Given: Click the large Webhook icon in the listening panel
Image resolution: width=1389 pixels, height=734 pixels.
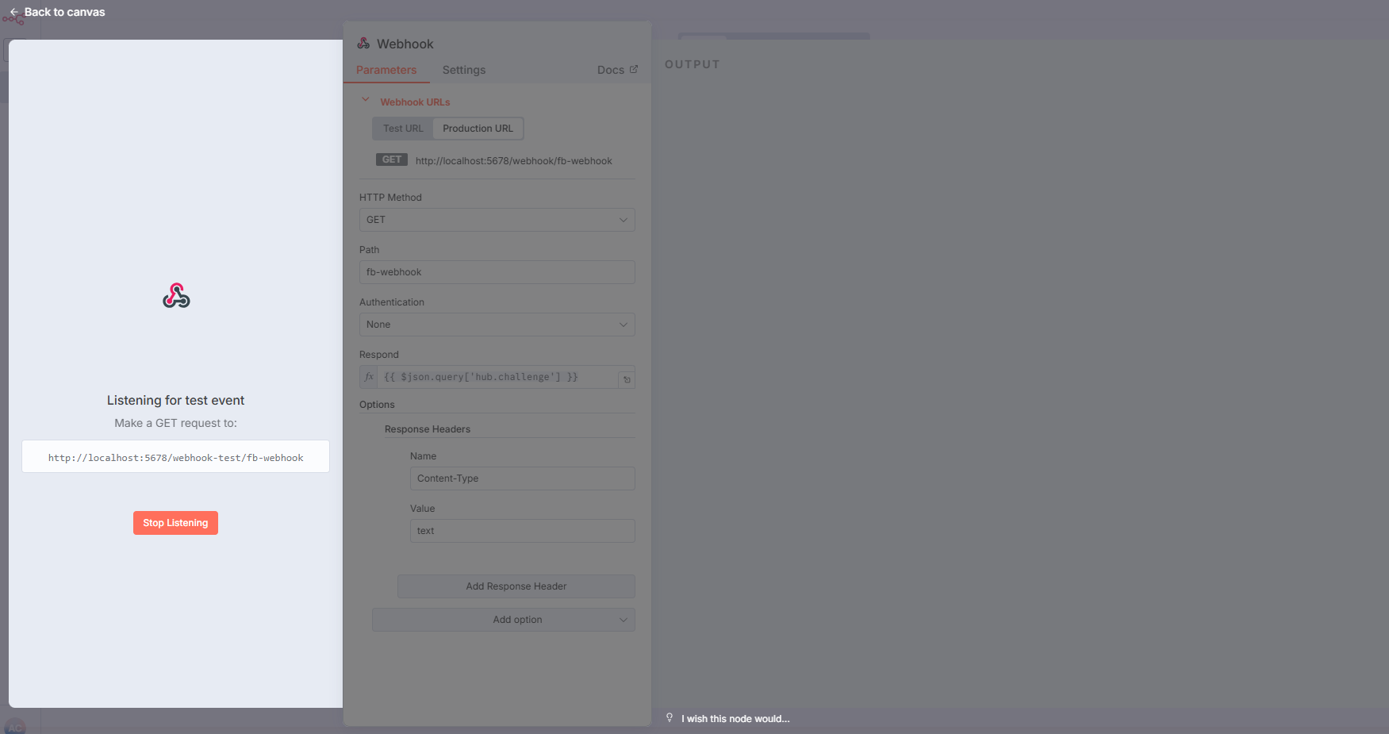Looking at the screenshot, I should [x=175, y=295].
